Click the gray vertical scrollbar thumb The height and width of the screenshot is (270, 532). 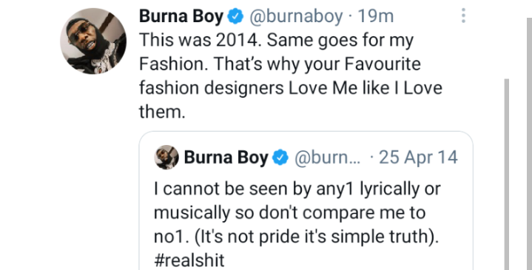point(507,175)
